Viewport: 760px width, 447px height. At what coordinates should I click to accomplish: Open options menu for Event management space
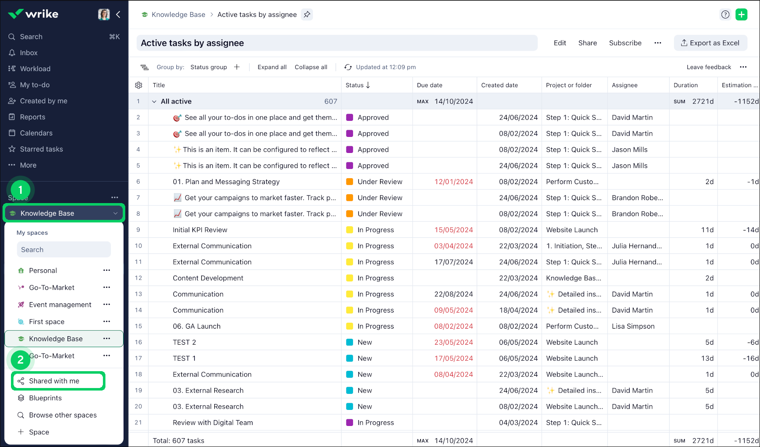107,305
